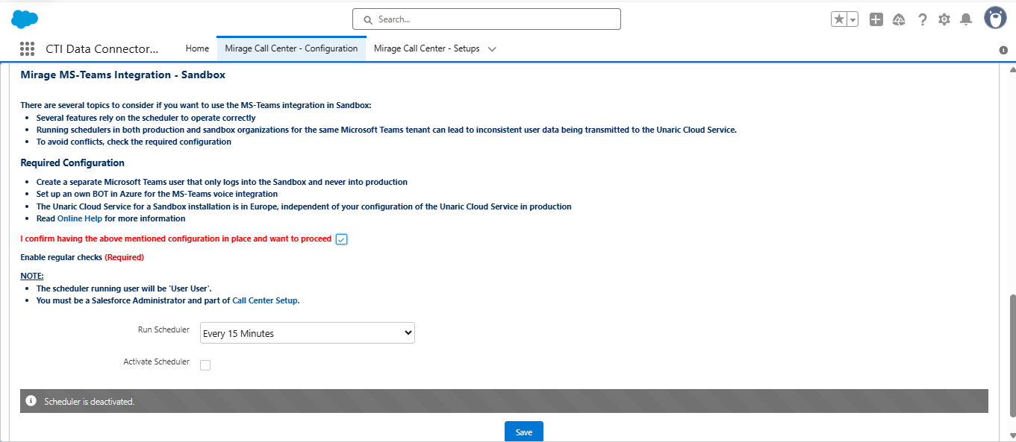Viewport: 1016px width, 442px height.
Task: Click the 'Set up an own BOT in Azure' line
Action: [157, 194]
